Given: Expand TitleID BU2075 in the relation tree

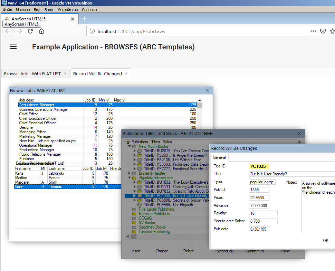Looking at the screenshot, I should tap(135, 151).
